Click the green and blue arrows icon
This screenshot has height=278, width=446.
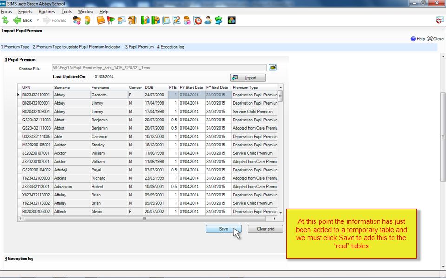(218, 20)
